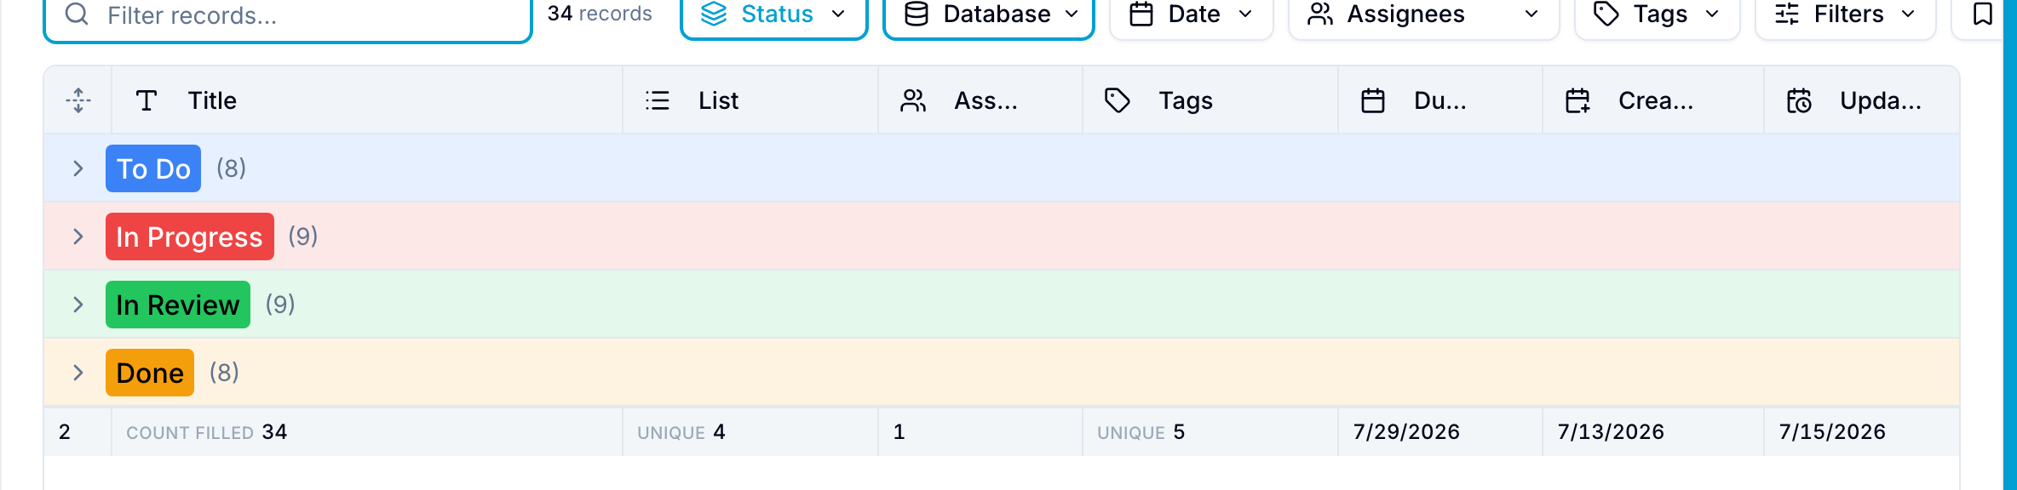Click the expand/collapse all rows icon
This screenshot has height=490, width=2017.
78,100
